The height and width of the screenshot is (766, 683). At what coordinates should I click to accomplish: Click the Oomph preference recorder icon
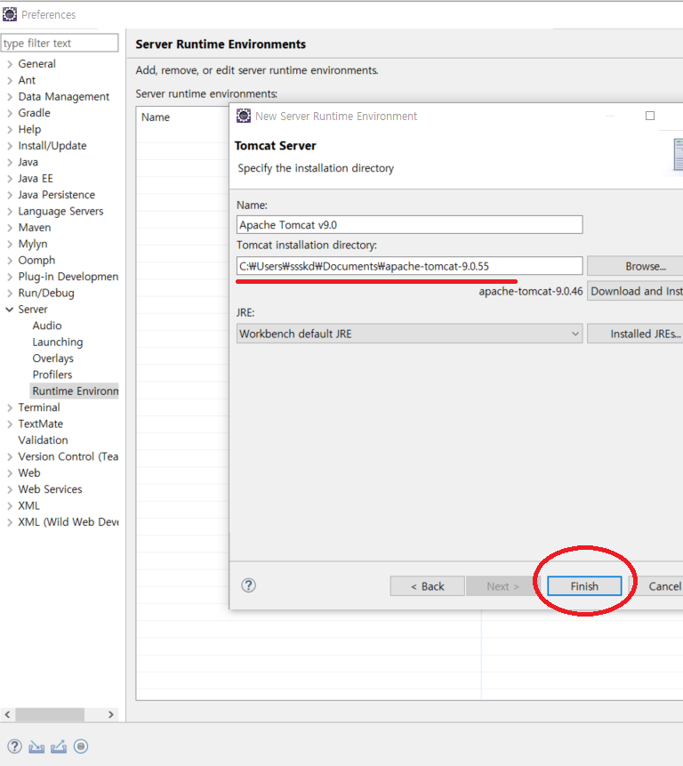pos(81,746)
